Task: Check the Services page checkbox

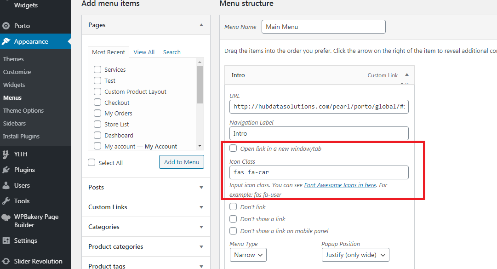Action: (x=97, y=69)
